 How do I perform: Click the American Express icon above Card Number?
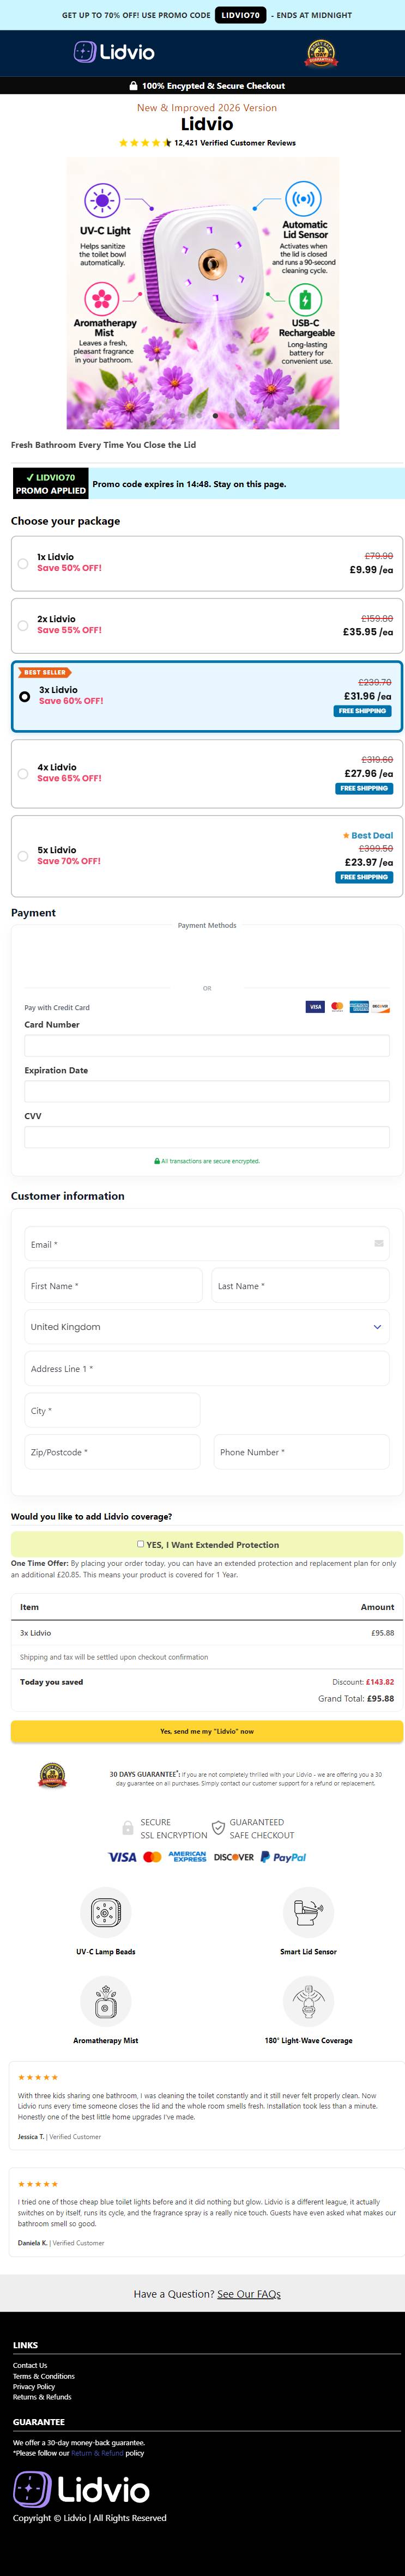(x=359, y=1007)
